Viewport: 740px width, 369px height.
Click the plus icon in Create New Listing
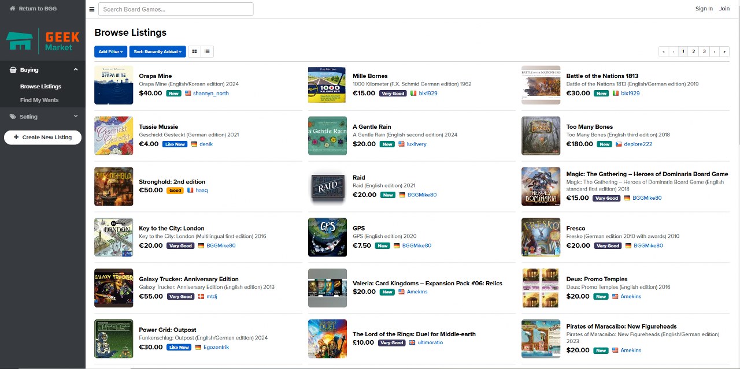pos(16,137)
